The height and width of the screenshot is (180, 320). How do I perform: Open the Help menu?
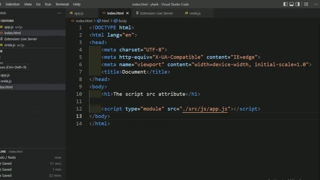76,4
